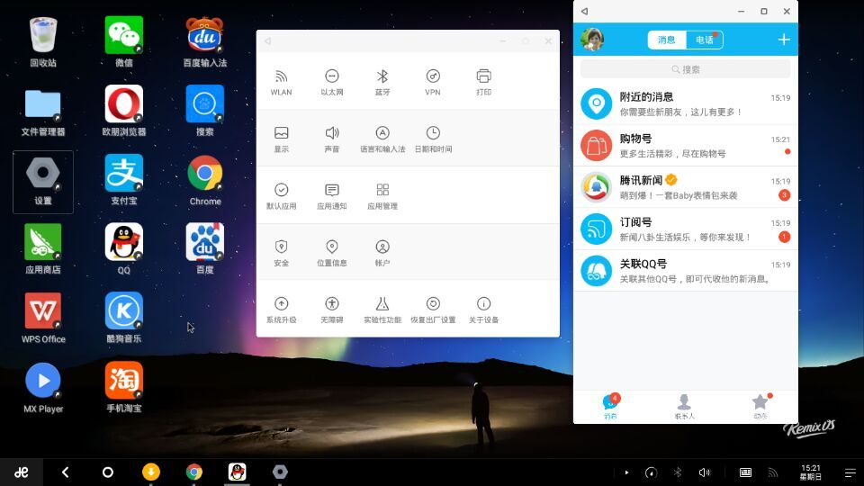Open MX Player desktop icon
Image resolution: width=864 pixels, height=486 pixels.
43,387
